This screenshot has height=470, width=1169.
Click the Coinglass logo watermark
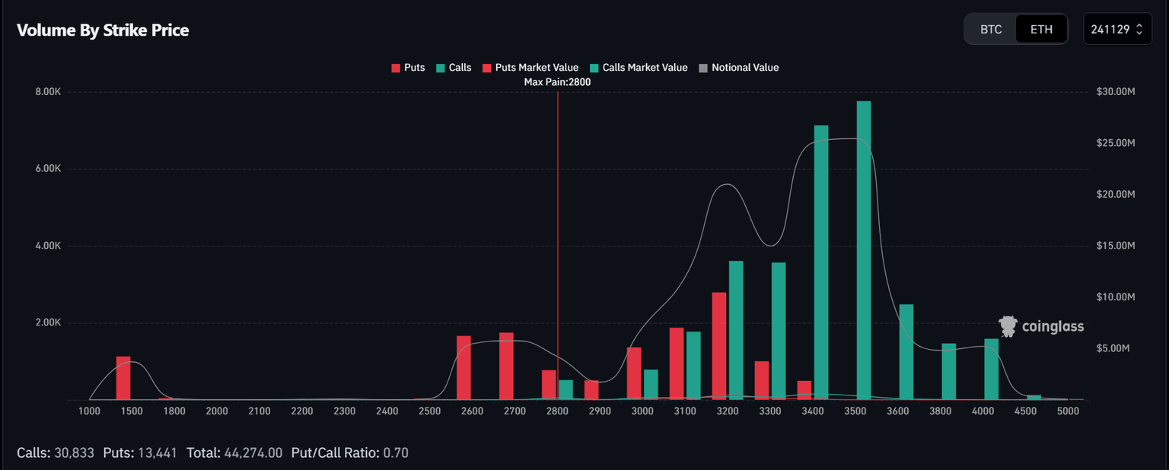(x=1040, y=326)
